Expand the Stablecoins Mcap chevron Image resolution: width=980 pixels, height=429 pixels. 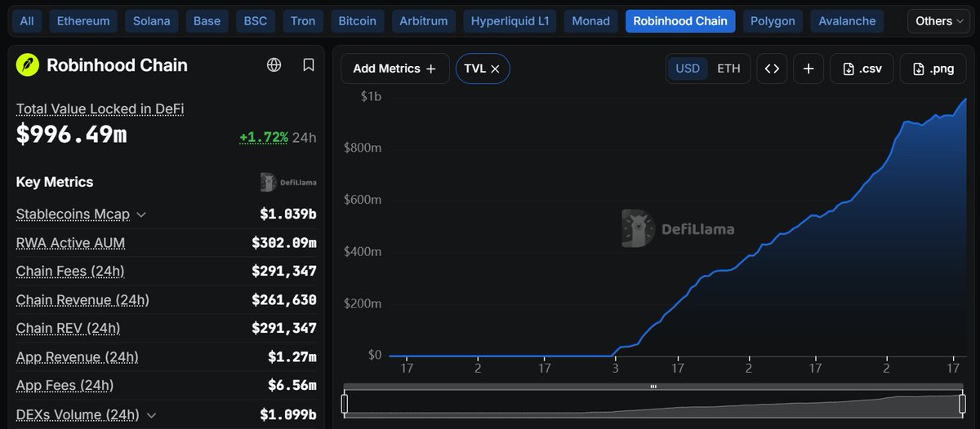pos(141,214)
